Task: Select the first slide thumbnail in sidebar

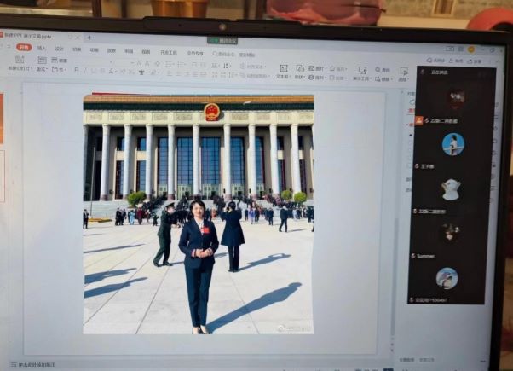Action: 1,119
